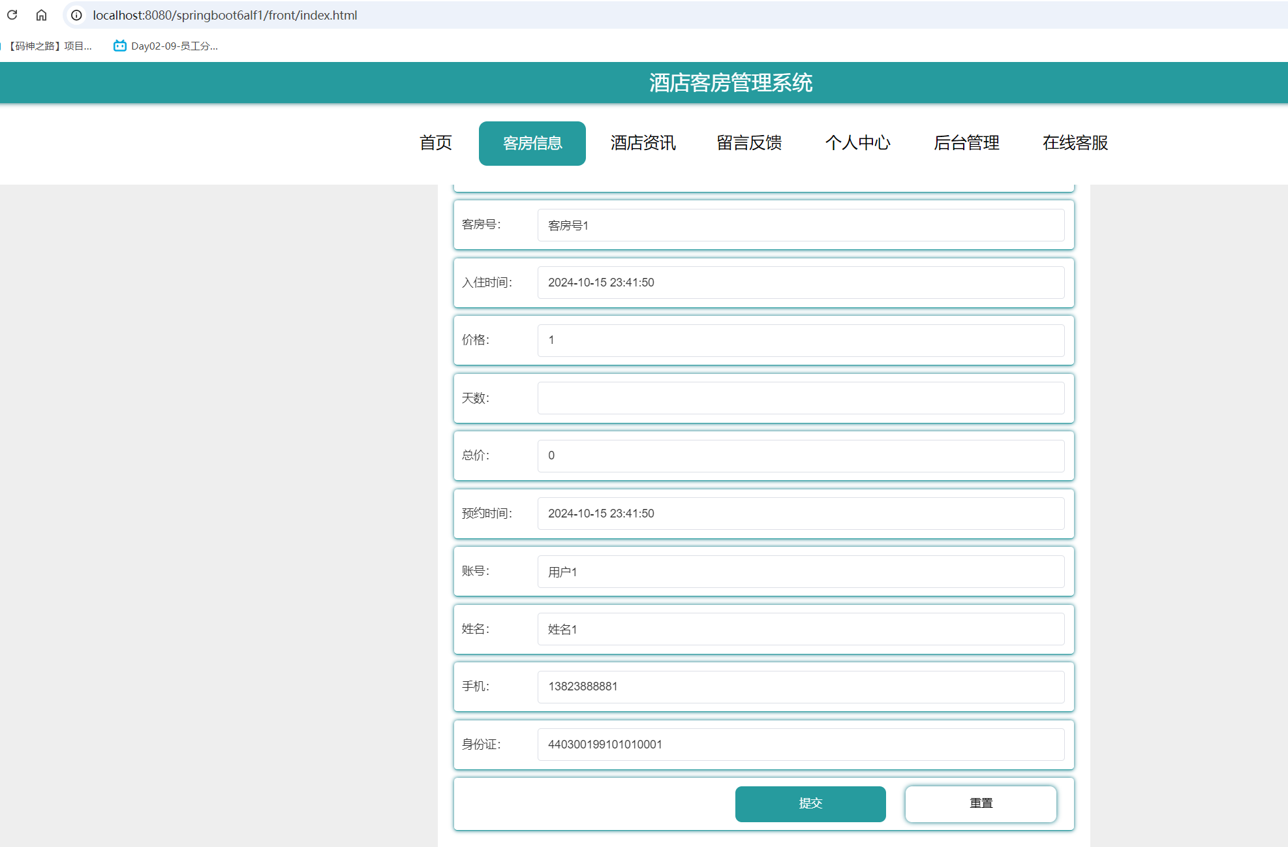Open the 酒店资讯 page
This screenshot has height=847, width=1288.
[x=643, y=143]
